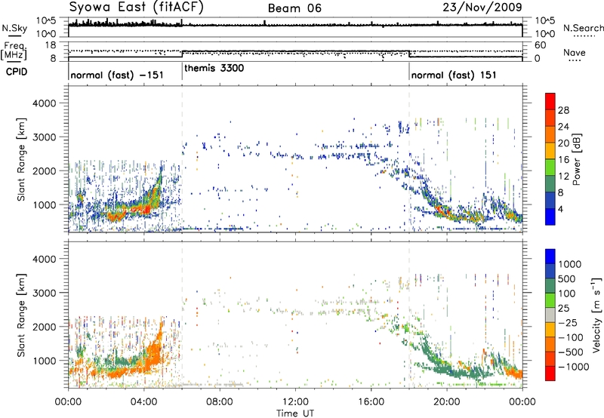Image resolution: width=604 pixels, height=418 pixels.
Task: Click the date "23/Nov/2009"
Action: pyautogui.click(x=482, y=7)
